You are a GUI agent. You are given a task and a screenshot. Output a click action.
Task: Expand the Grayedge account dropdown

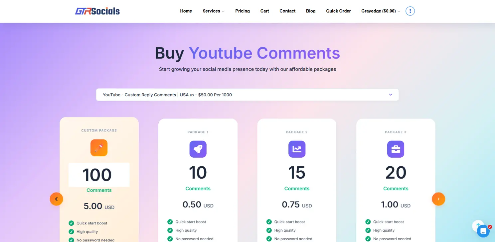pos(380,11)
